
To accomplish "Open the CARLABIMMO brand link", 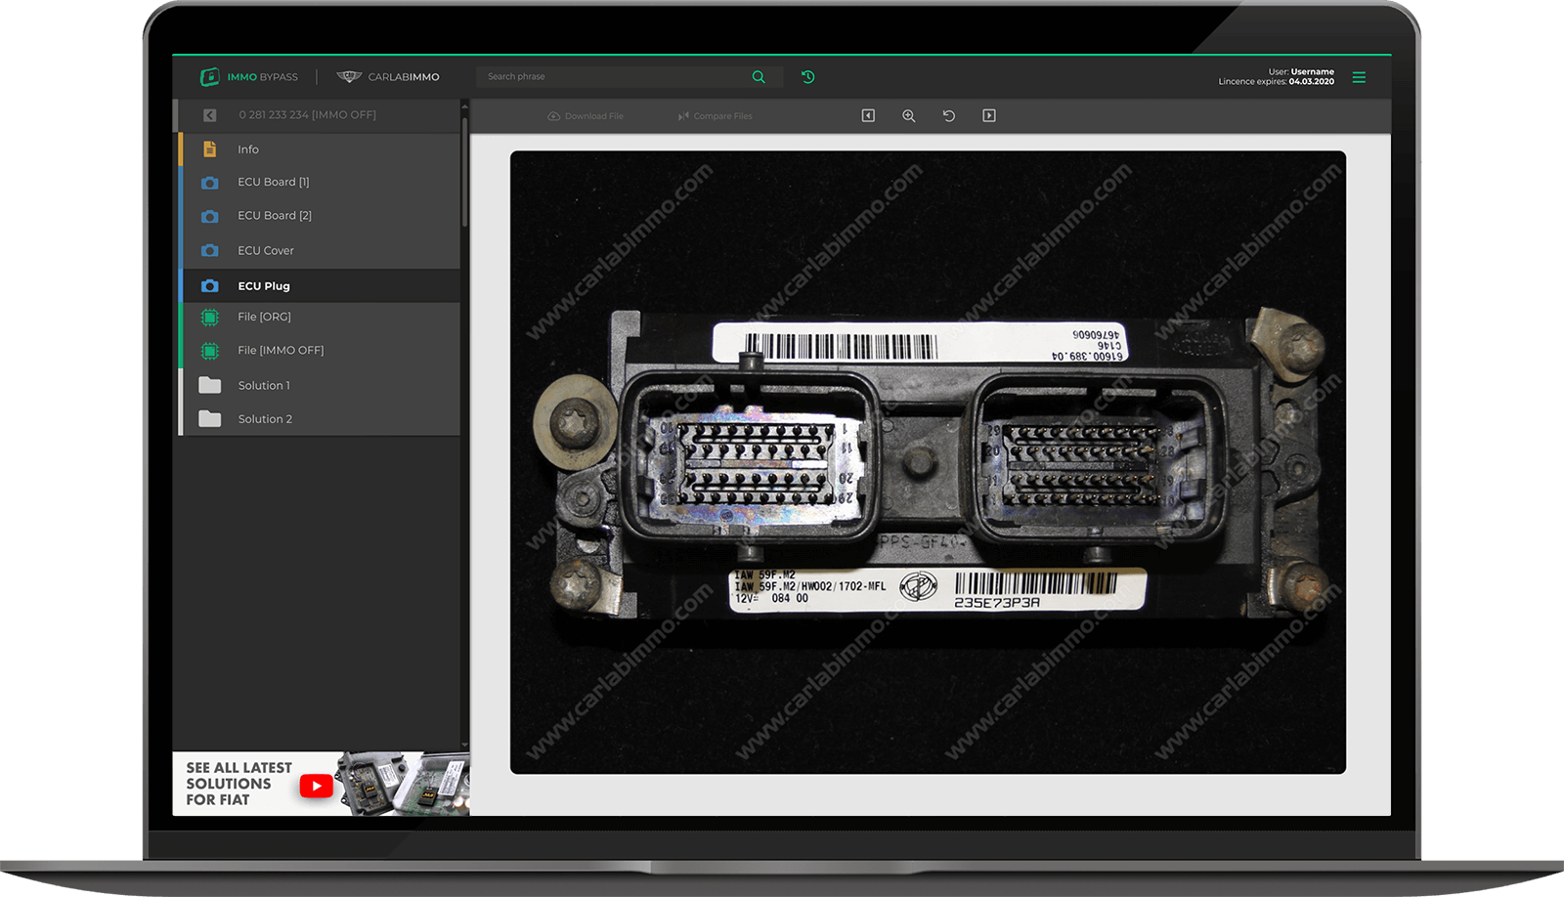I will point(388,77).
